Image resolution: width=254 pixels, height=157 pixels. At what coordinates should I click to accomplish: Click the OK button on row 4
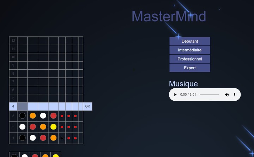click(x=87, y=106)
